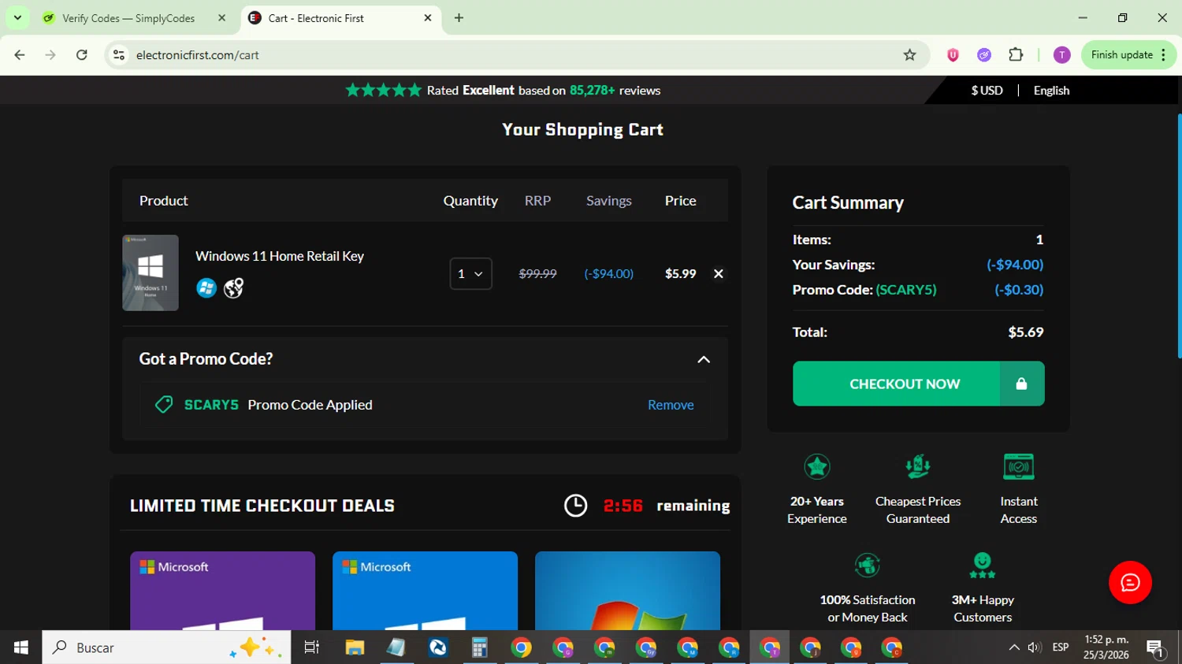Screen dimensions: 1182x664
Task: Open the Windows 11 Home Retail Key product link
Action: (x=280, y=256)
